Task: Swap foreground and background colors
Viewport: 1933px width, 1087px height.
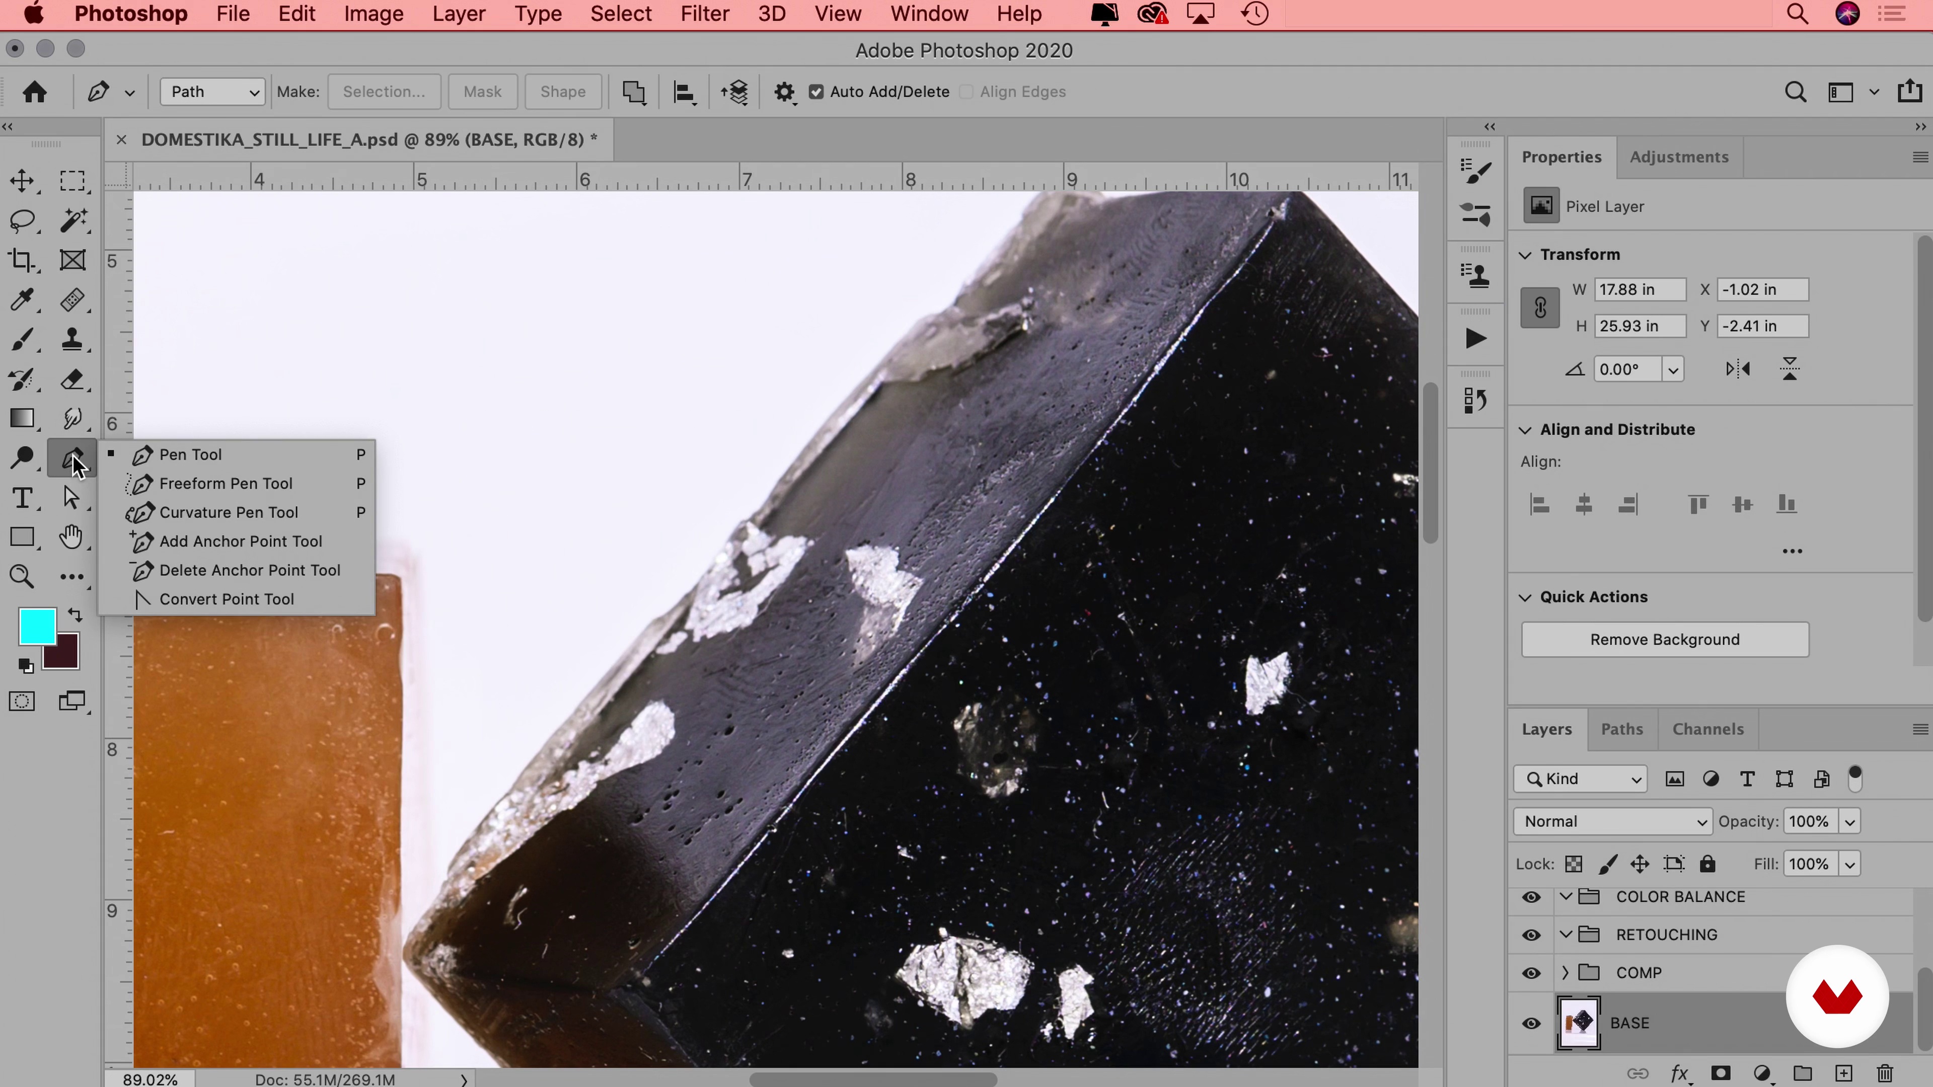Action: point(75,615)
